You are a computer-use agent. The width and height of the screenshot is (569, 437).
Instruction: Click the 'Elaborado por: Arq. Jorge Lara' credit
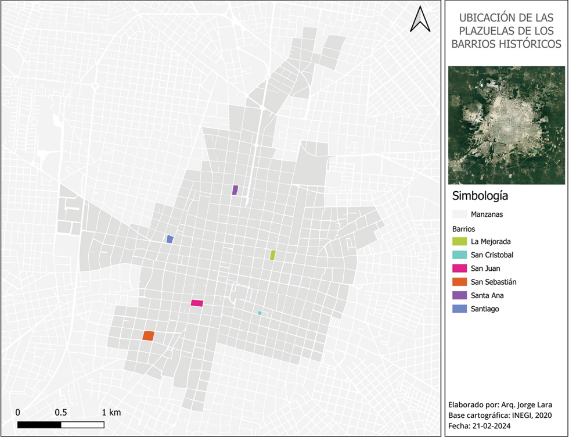(x=500, y=404)
